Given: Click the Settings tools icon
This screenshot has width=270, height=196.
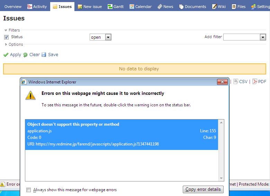Looking at the screenshot, I should 253,7.
